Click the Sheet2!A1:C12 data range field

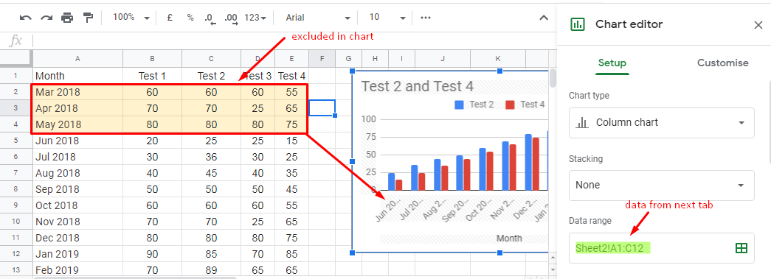(x=661, y=248)
